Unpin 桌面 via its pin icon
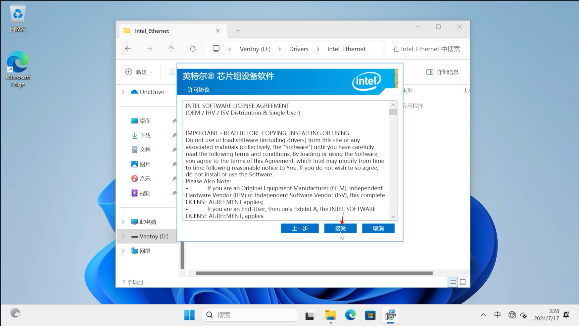This screenshot has width=579, height=326. [x=174, y=121]
